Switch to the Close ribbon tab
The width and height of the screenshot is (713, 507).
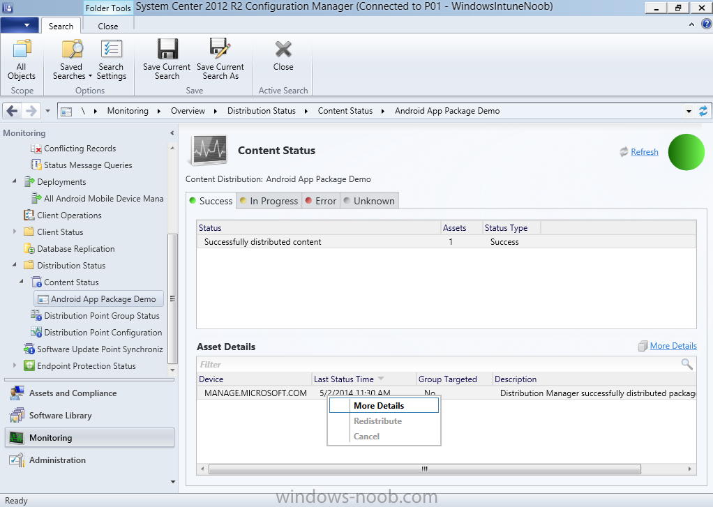click(107, 26)
